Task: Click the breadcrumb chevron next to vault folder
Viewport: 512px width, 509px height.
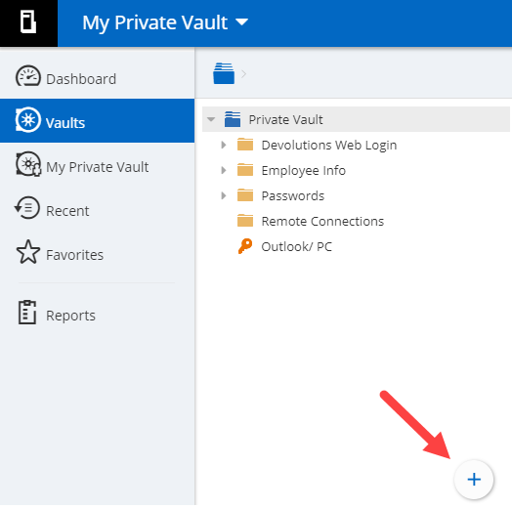Action: (x=243, y=74)
